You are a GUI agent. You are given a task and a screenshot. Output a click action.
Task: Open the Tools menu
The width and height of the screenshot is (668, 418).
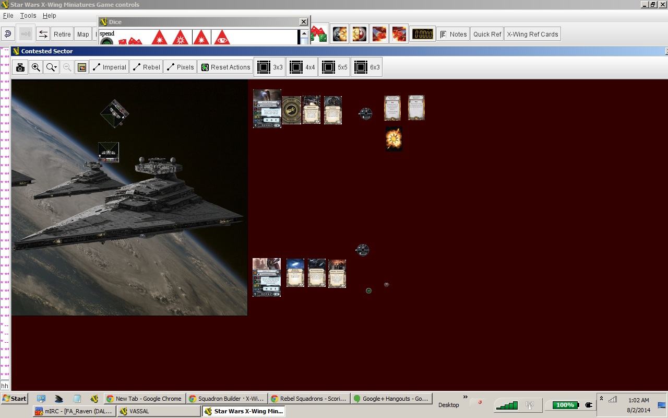[x=28, y=16]
